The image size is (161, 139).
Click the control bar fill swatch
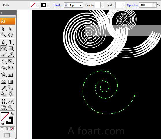(33, 5)
